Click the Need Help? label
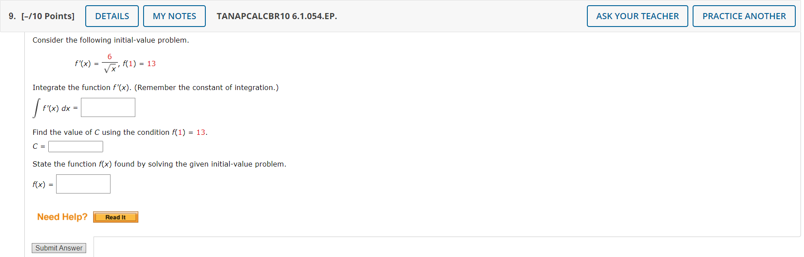 pyautogui.click(x=62, y=216)
